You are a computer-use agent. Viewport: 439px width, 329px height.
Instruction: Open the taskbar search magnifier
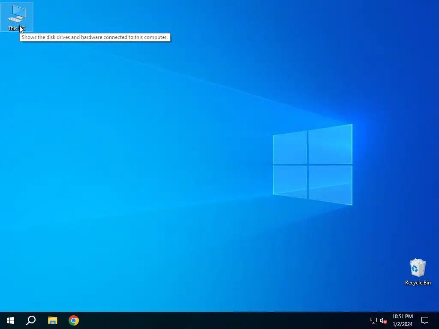tap(31, 320)
